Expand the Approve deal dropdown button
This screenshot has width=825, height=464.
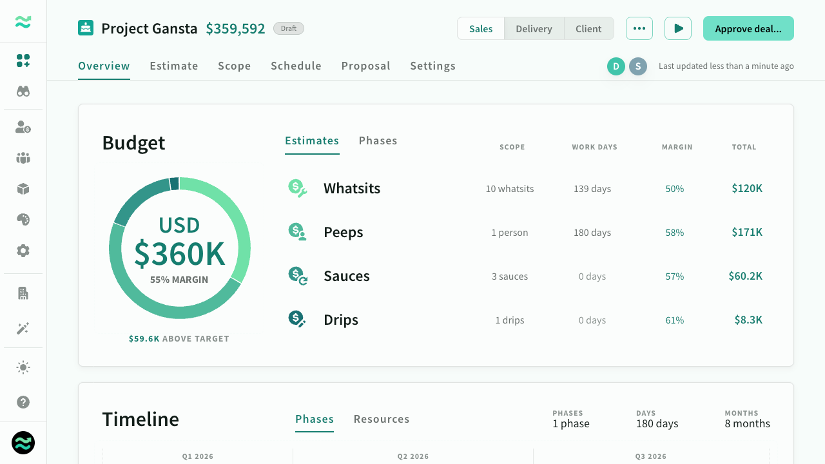(748, 29)
